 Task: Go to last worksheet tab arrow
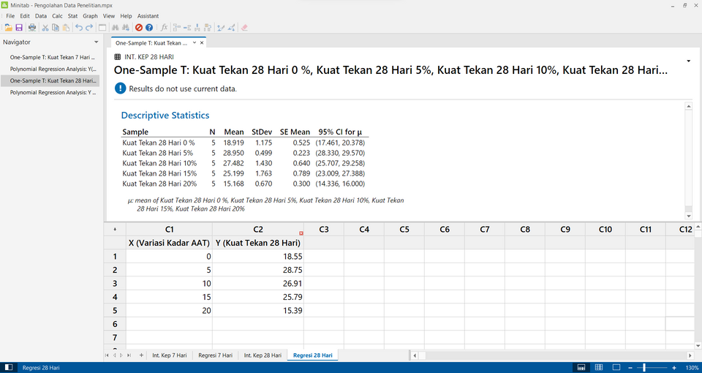coord(129,355)
